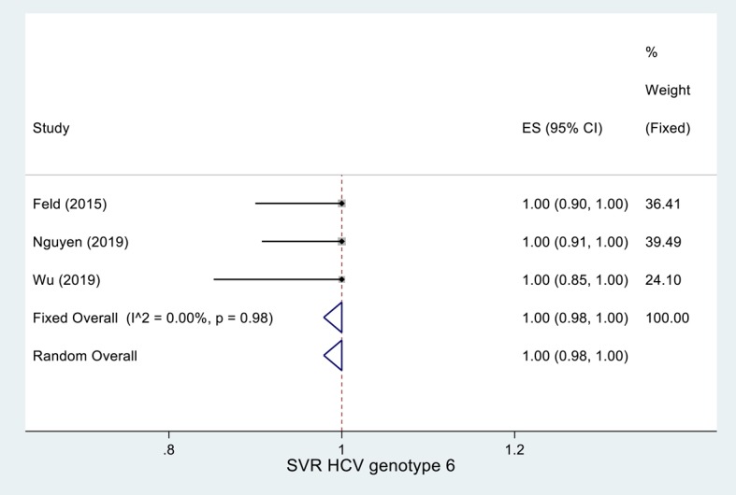This screenshot has height=495, width=736.
Task: Click the Fixed Overall diamond marker
Action: coord(333,318)
